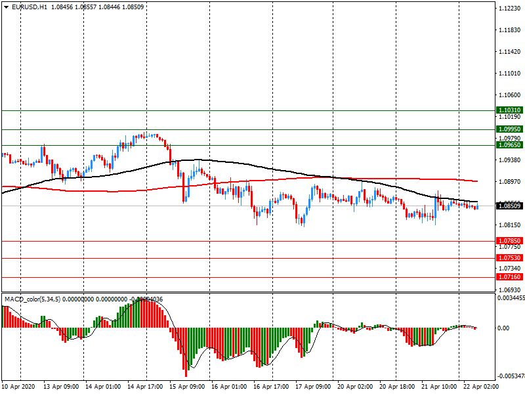This screenshot has width=525, height=394.
Task: Select the green 1.10310 price level label
Action: point(510,110)
